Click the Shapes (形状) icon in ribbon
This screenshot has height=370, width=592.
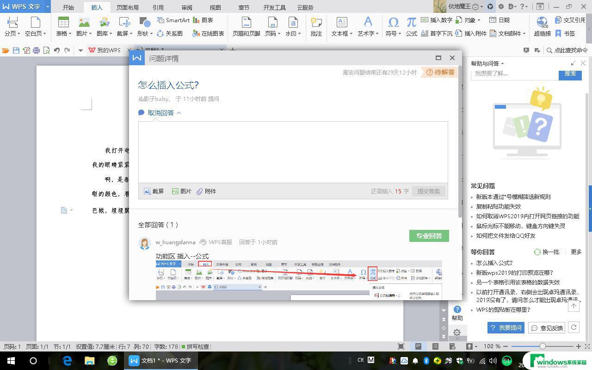tap(144, 22)
